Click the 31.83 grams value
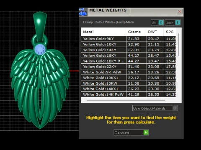 [x=134, y=39]
